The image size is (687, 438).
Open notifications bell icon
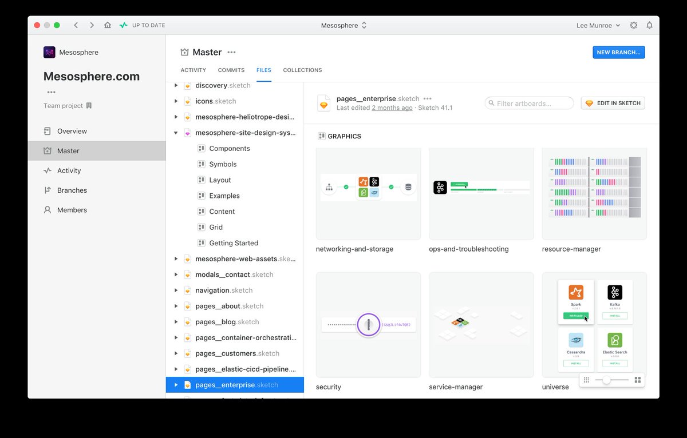[650, 25]
